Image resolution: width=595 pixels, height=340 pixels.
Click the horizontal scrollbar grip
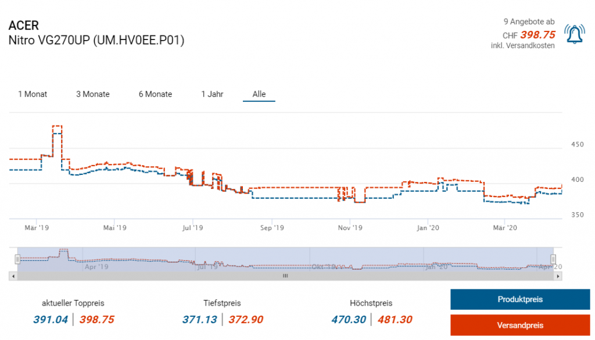tap(285, 276)
